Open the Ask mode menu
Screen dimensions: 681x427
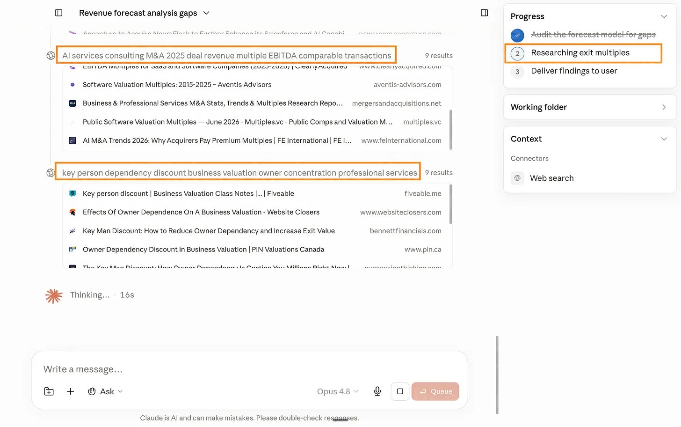105,391
